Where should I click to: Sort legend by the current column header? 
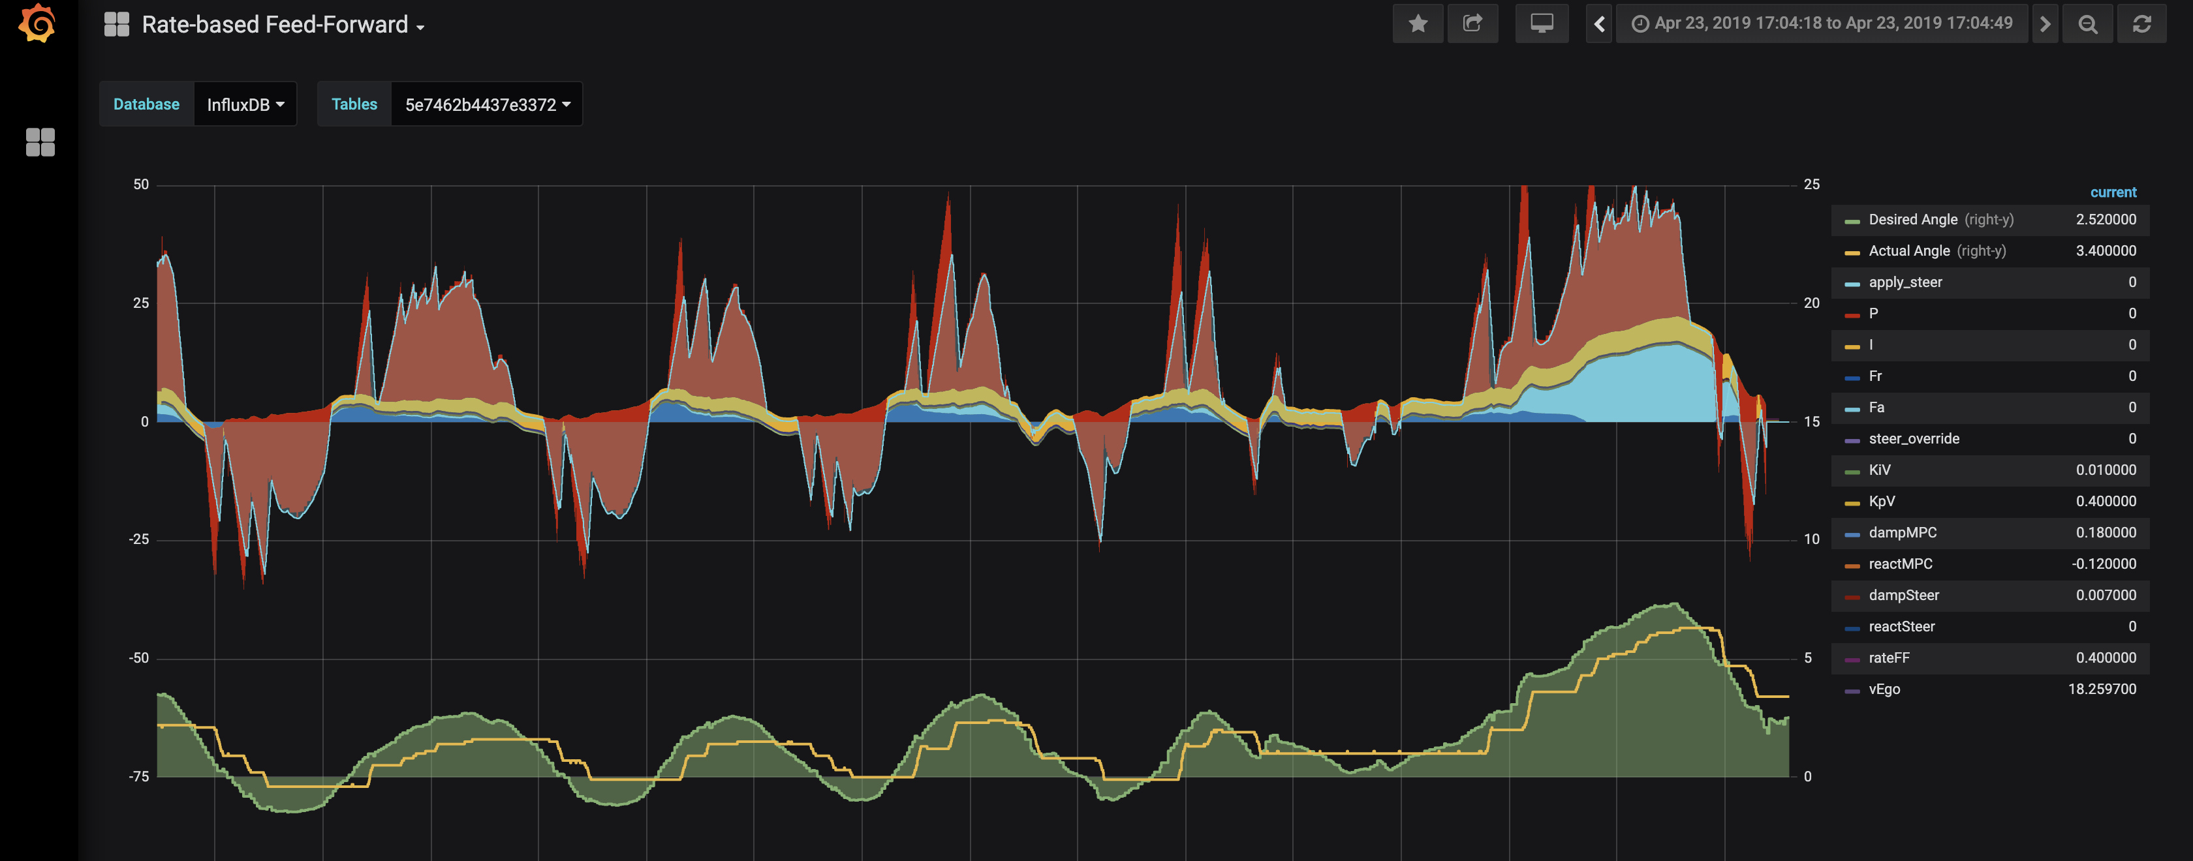tap(2112, 192)
